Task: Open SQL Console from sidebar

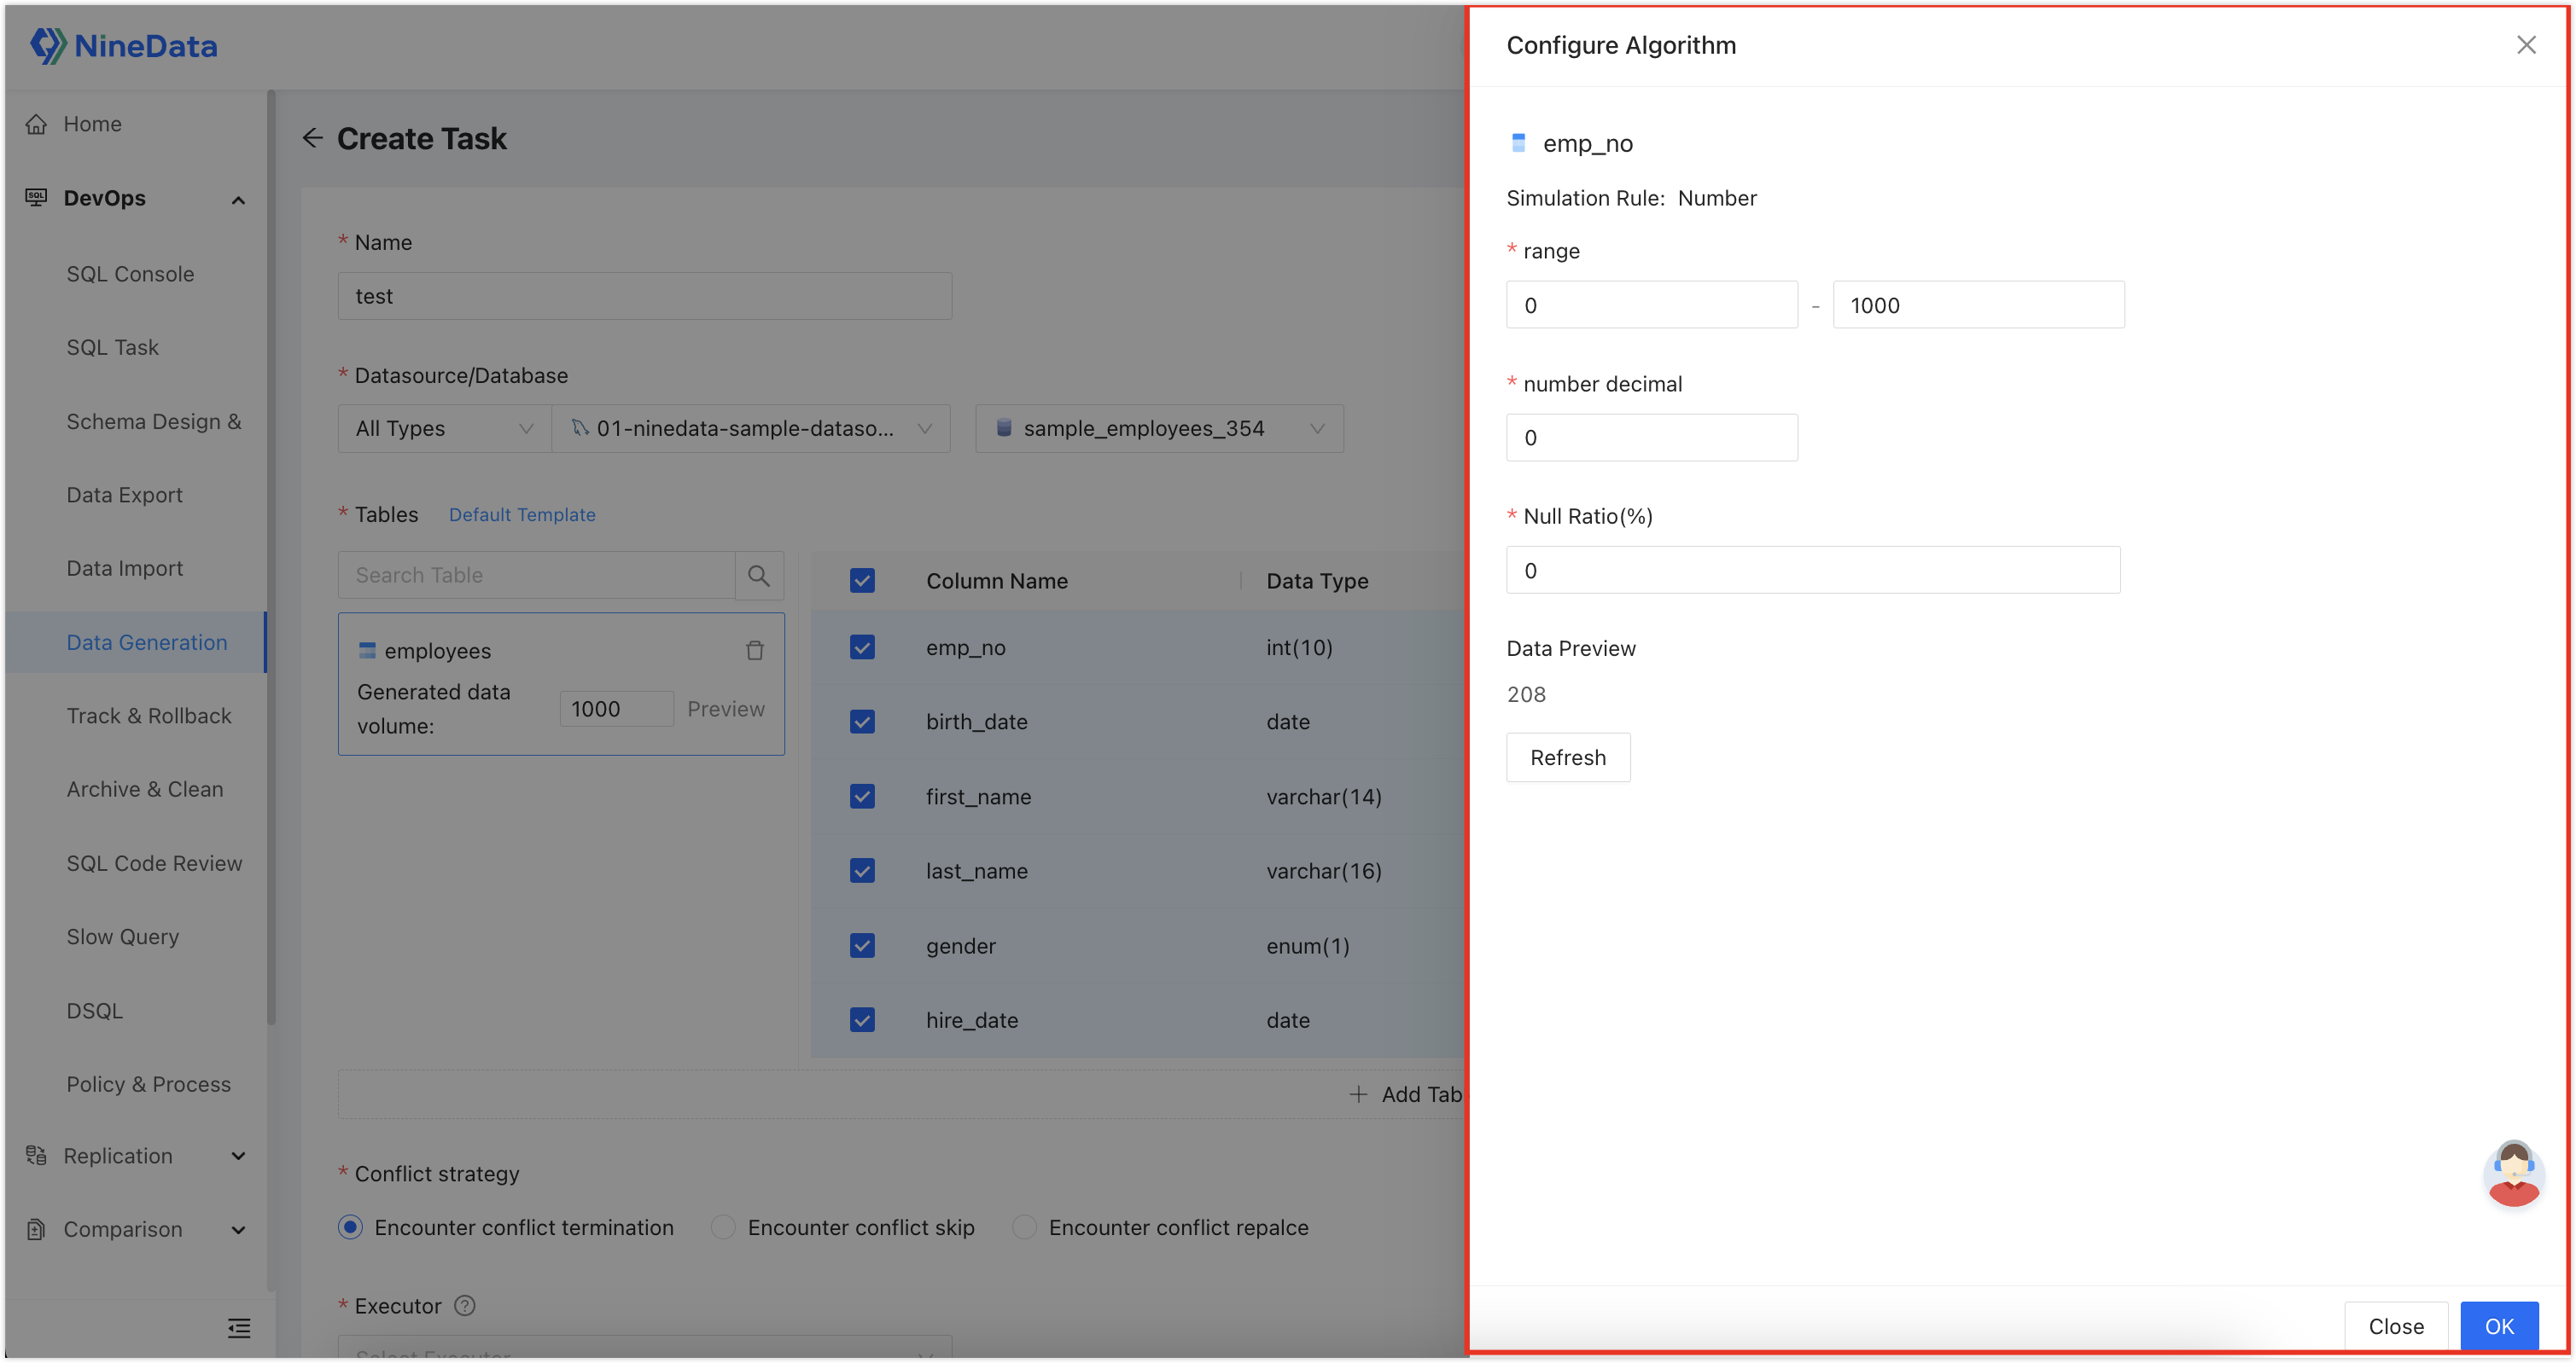Action: pyautogui.click(x=130, y=274)
